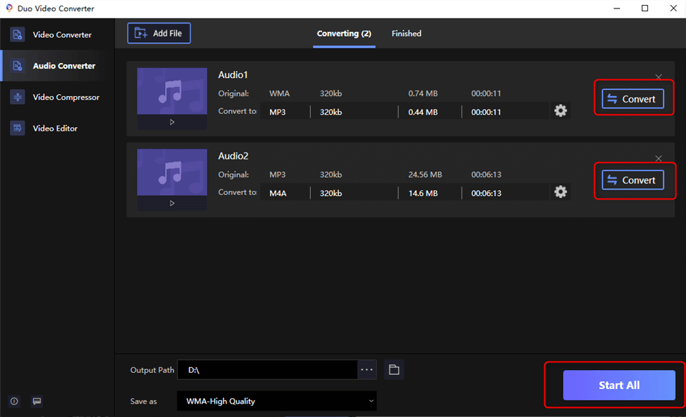Play the Audio2 preview

click(172, 204)
